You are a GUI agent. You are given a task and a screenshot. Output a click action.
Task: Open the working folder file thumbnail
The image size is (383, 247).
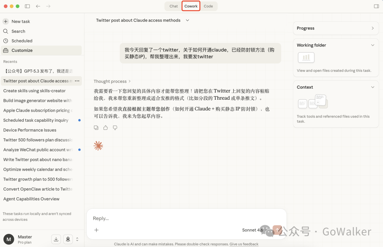[x=306, y=57]
